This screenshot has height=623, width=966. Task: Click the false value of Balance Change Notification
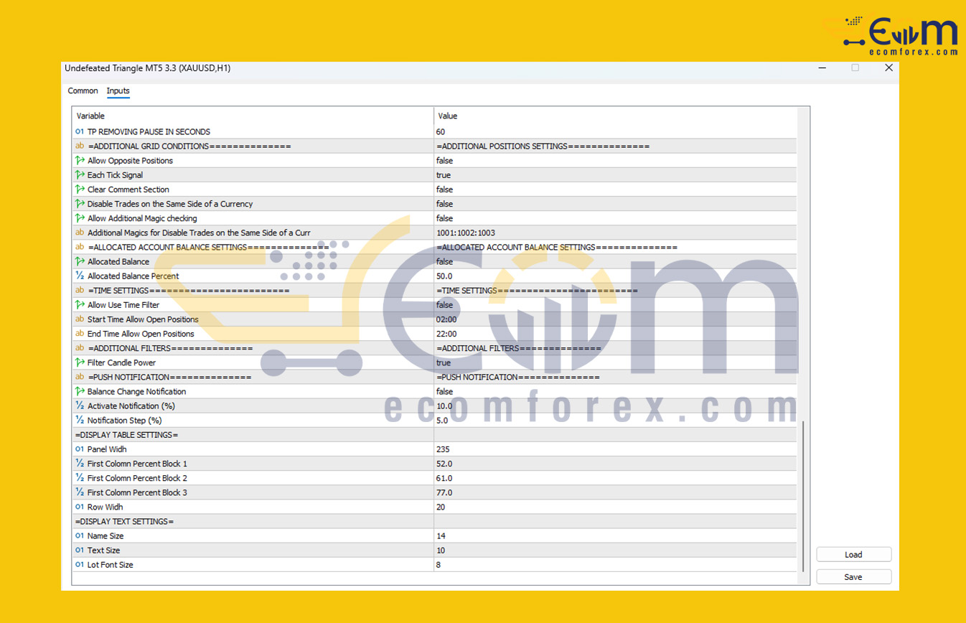point(444,391)
